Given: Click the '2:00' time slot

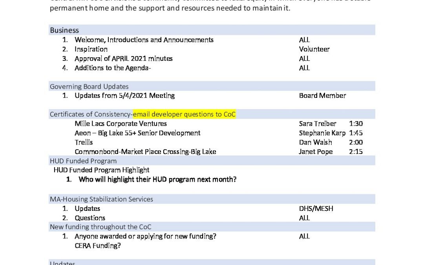Looking at the screenshot, I should tap(356, 142).
